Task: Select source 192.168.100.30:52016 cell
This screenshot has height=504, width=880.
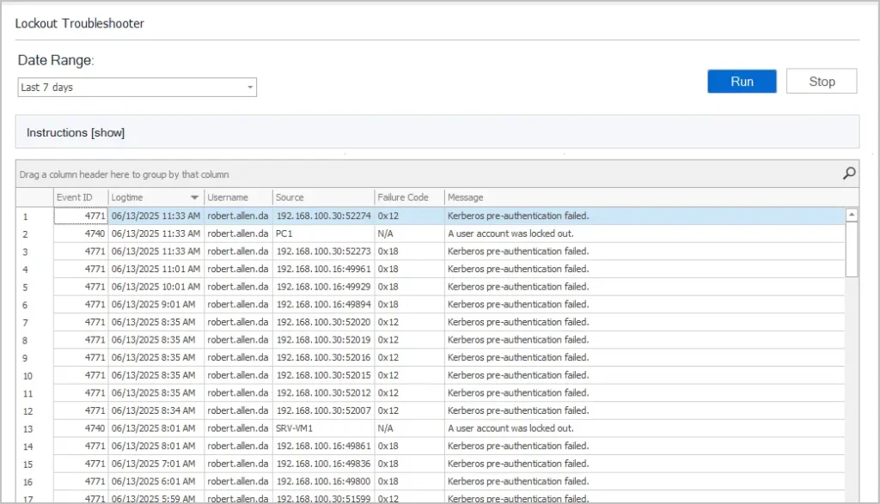Action: coord(324,358)
